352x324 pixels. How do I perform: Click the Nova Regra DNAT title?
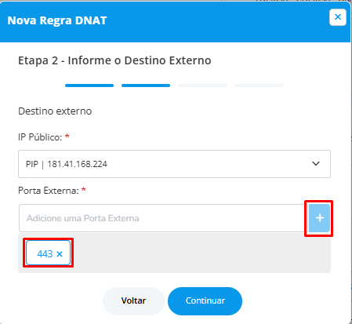57,20
